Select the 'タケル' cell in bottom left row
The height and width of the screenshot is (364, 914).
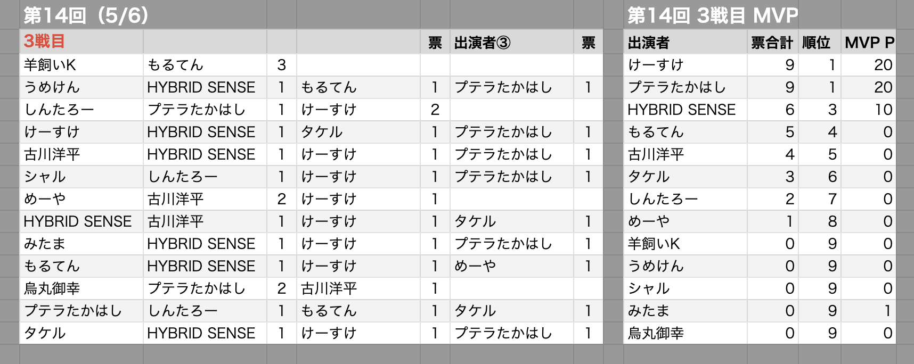(45, 333)
